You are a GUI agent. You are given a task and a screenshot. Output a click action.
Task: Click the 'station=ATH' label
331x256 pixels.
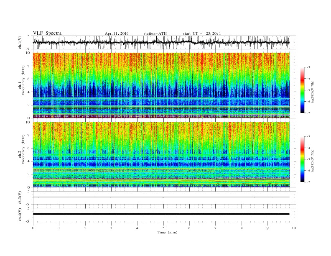click(155, 33)
